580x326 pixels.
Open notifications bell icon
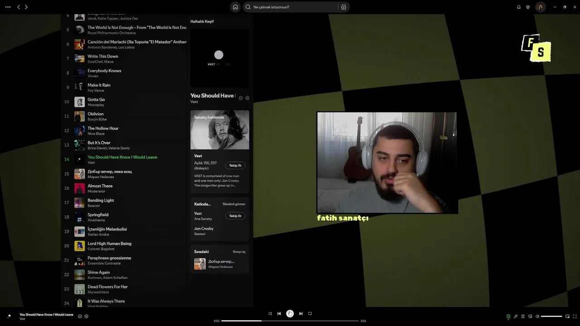click(x=519, y=7)
